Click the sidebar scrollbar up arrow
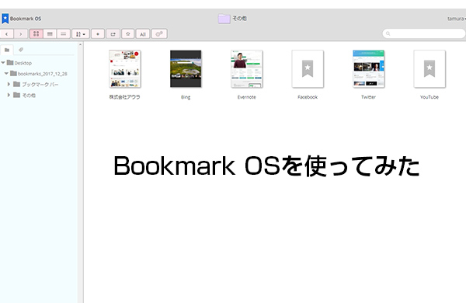466x303 pixels. tap(80, 45)
